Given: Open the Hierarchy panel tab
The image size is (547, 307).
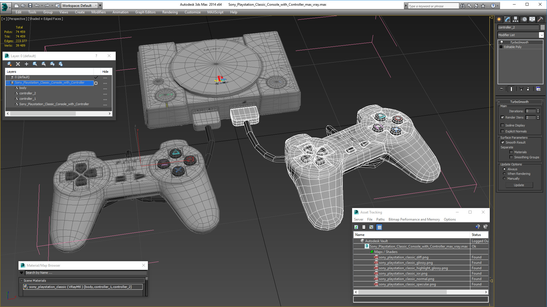Looking at the screenshot, I should click(516, 19).
